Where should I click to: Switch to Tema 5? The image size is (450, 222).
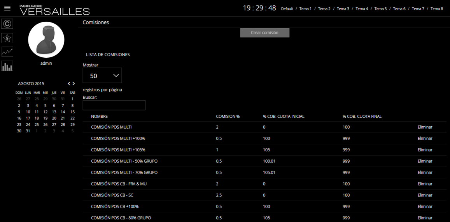click(380, 9)
